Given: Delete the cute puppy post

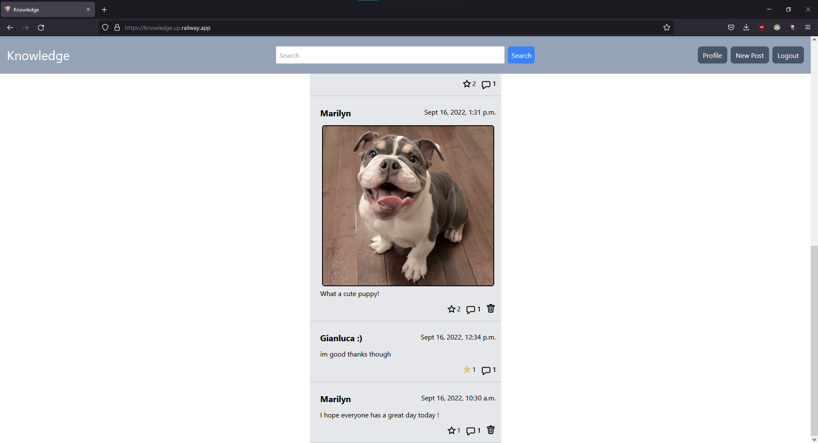Looking at the screenshot, I should coord(490,309).
